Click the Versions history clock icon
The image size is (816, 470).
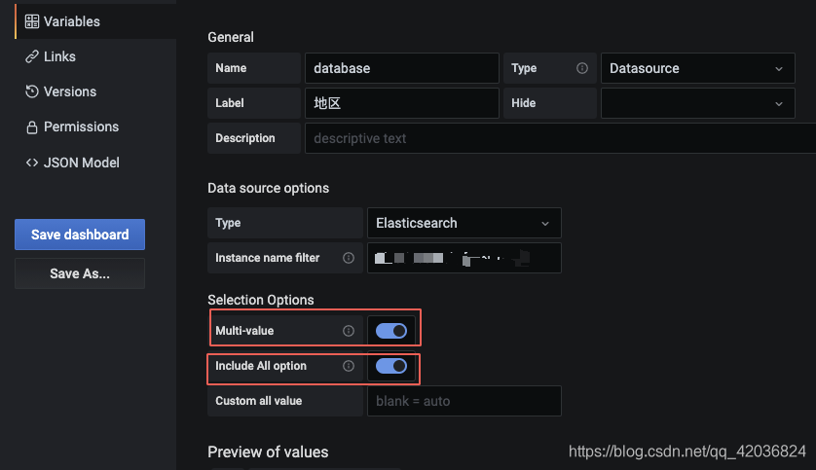click(x=32, y=91)
